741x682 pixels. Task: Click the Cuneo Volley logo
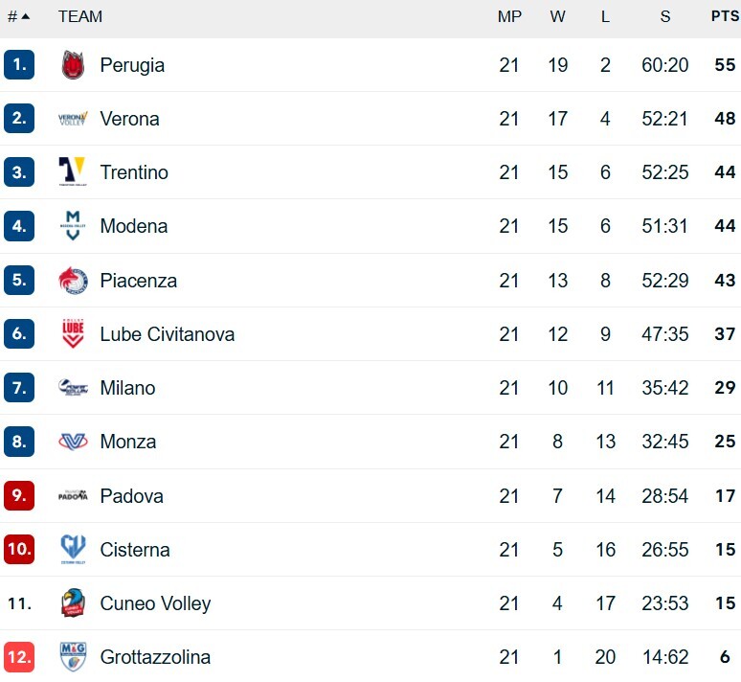(x=73, y=603)
